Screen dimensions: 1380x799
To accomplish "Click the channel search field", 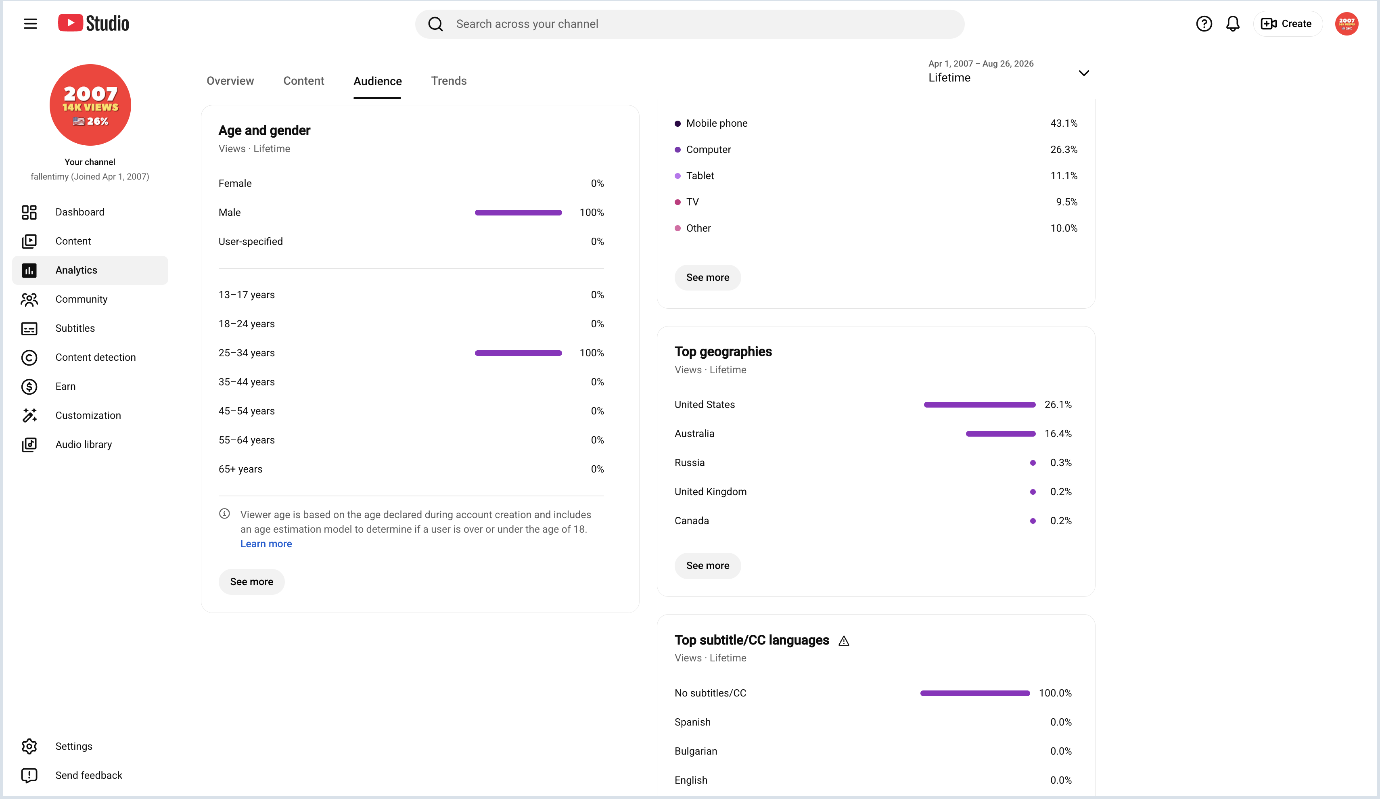I will pyautogui.click(x=690, y=24).
